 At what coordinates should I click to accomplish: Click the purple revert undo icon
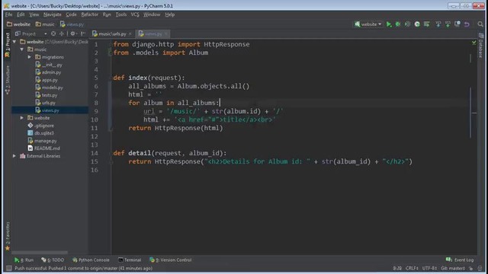pos(467,24)
